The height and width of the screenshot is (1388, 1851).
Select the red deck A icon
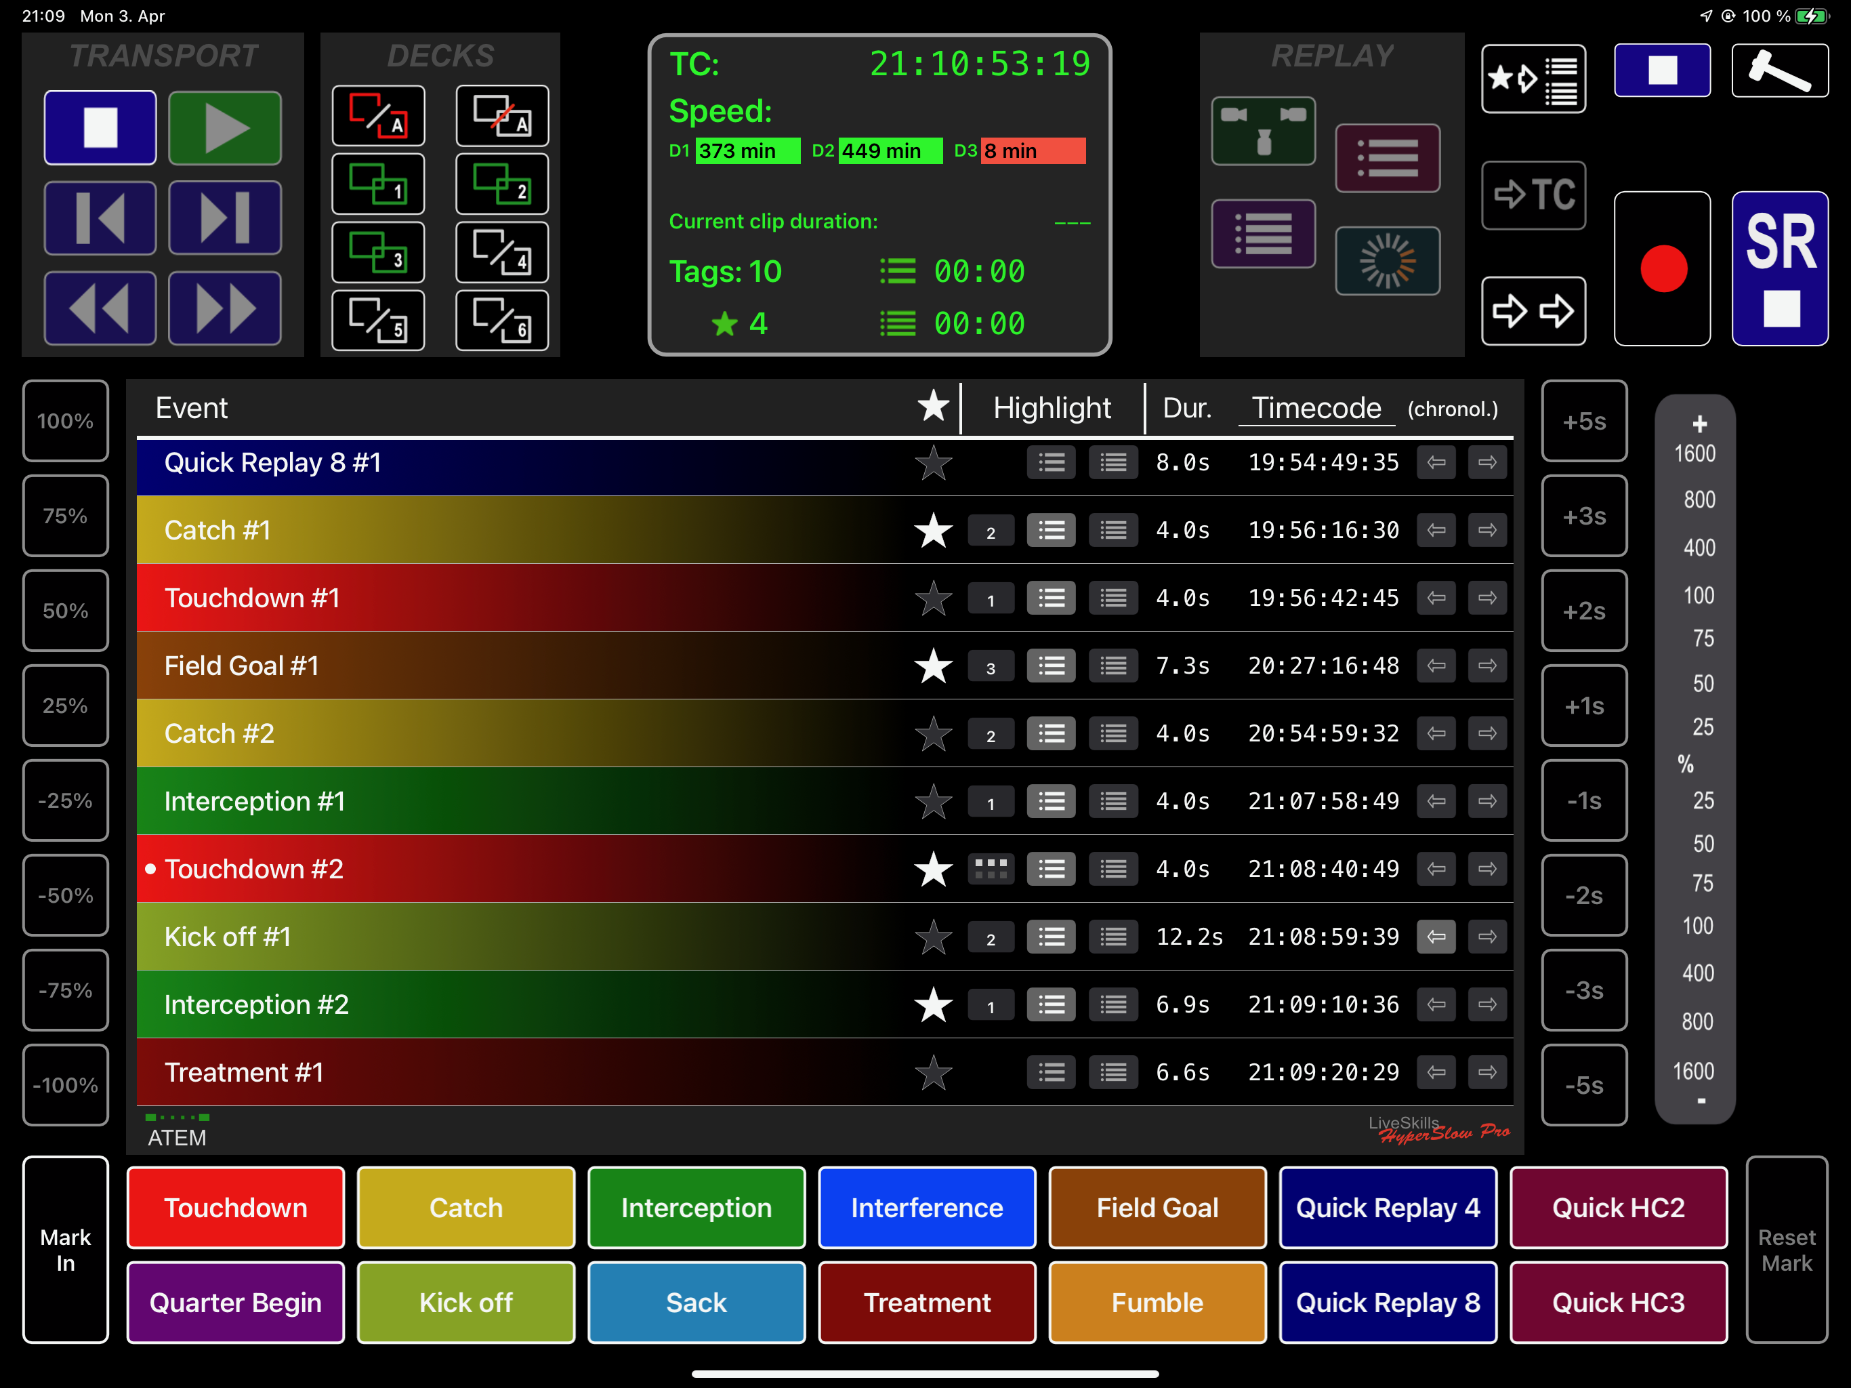click(x=378, y=115)
